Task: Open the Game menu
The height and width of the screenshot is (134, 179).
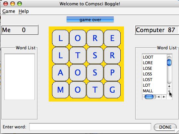Action: (9, 11)
